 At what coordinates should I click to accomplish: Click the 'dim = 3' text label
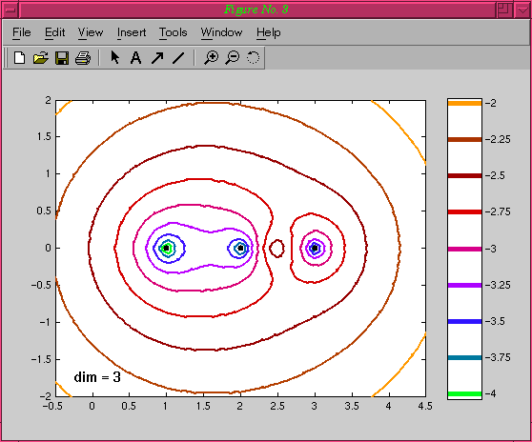coord(97,377)
